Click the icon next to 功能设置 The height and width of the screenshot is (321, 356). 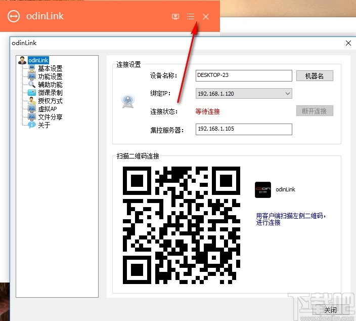(x=32, y=76)
